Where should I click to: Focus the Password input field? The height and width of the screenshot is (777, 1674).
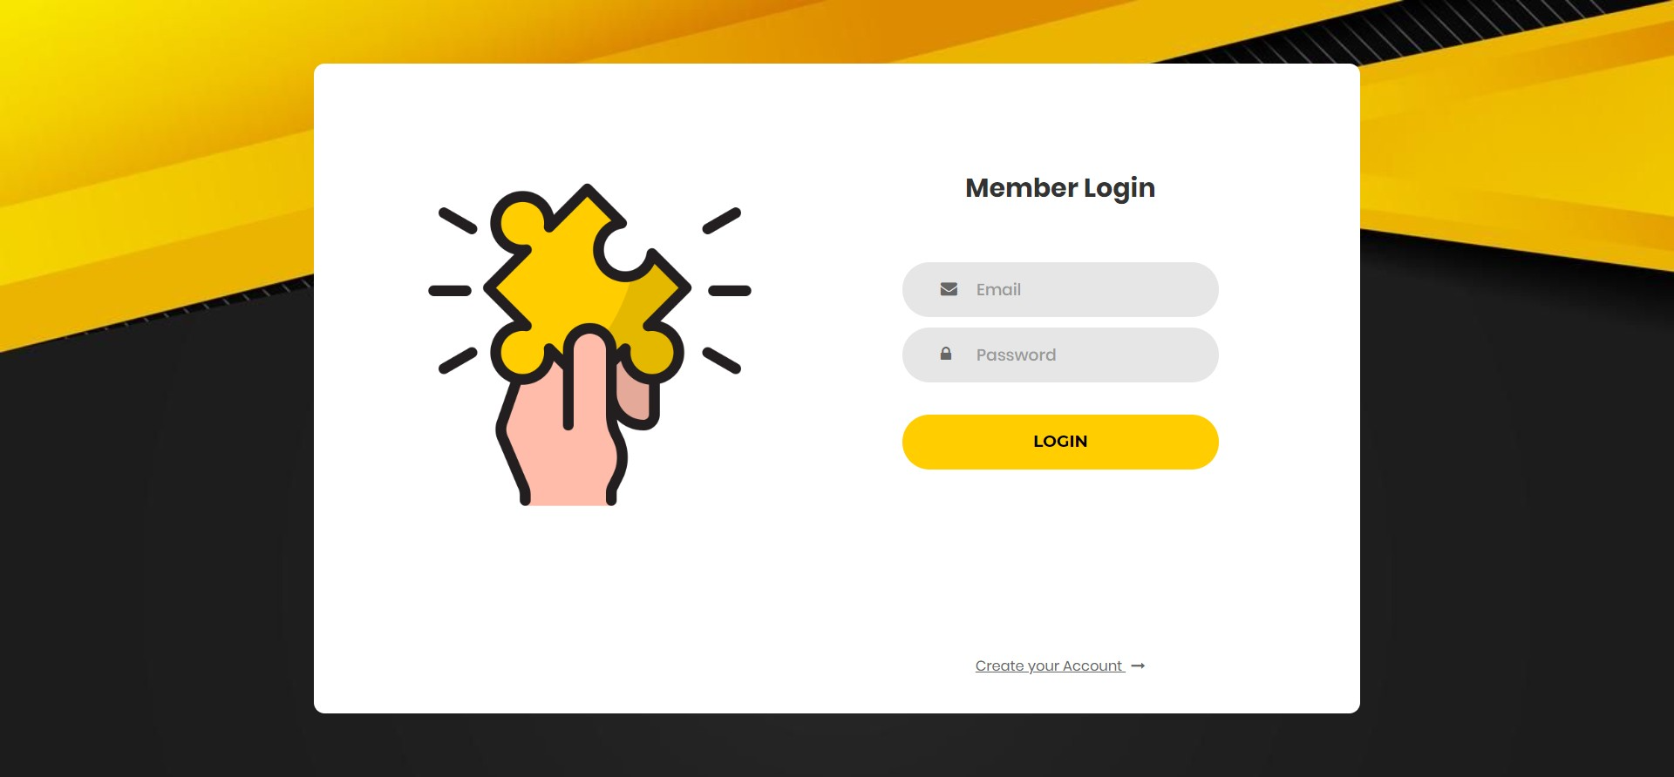pyautogui.click(x=1060, y=355)
